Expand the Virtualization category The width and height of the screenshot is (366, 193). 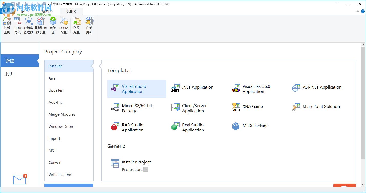[60, 175]
